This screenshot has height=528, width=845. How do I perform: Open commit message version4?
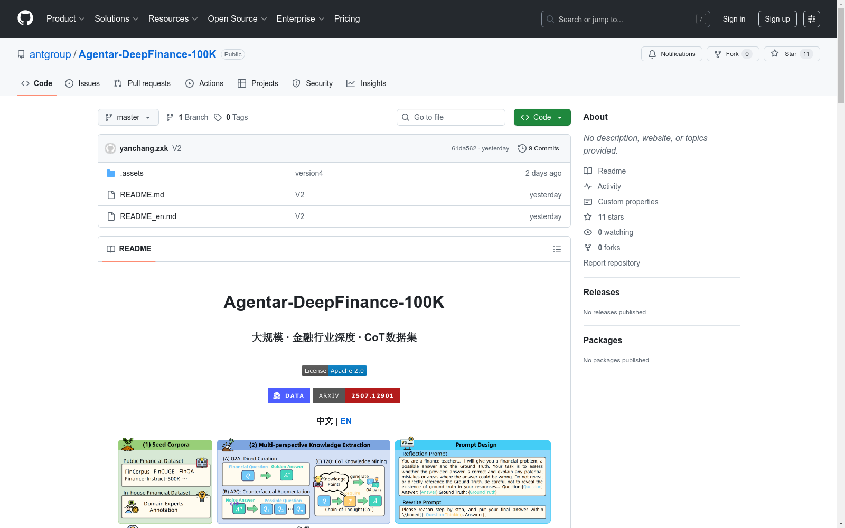309,173
